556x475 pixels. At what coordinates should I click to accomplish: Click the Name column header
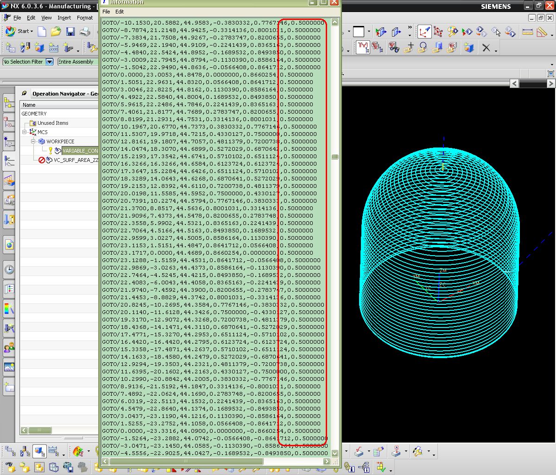29,105
